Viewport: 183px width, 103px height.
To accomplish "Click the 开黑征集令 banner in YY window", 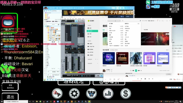I will [98, 12].
